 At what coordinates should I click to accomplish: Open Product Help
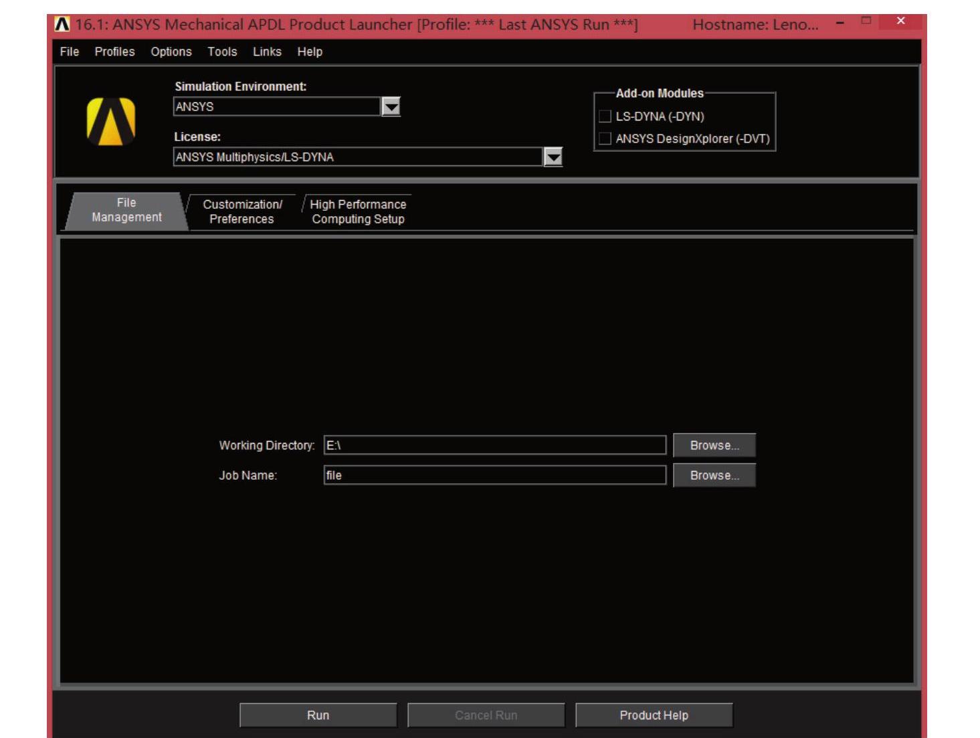654,715
